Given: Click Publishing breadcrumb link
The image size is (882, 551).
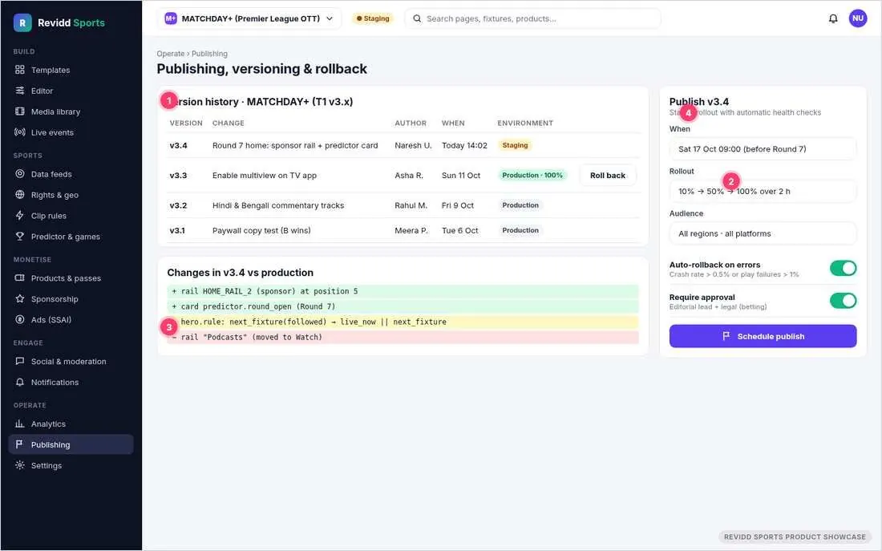Looking at the screenshot, I should pyautogui.click(x=209, y=54).
